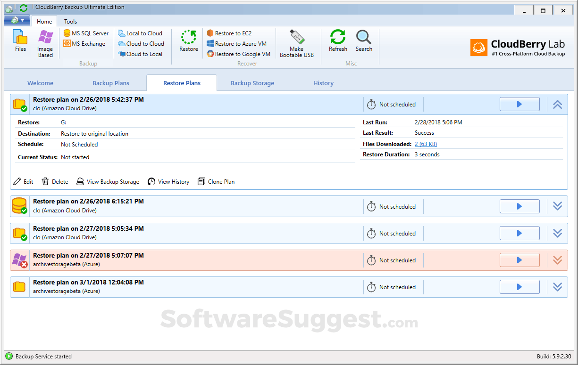Click Clone Plan for the first plan
Image resolution: width=578 pixels, height=365 pixels.
coord(216,182)
